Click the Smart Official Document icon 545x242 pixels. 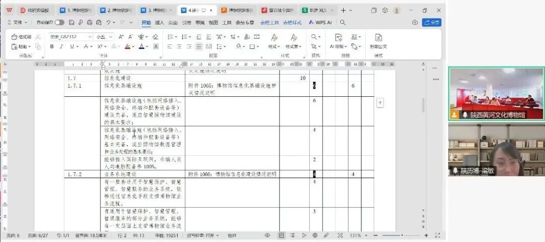coord(378,41)
